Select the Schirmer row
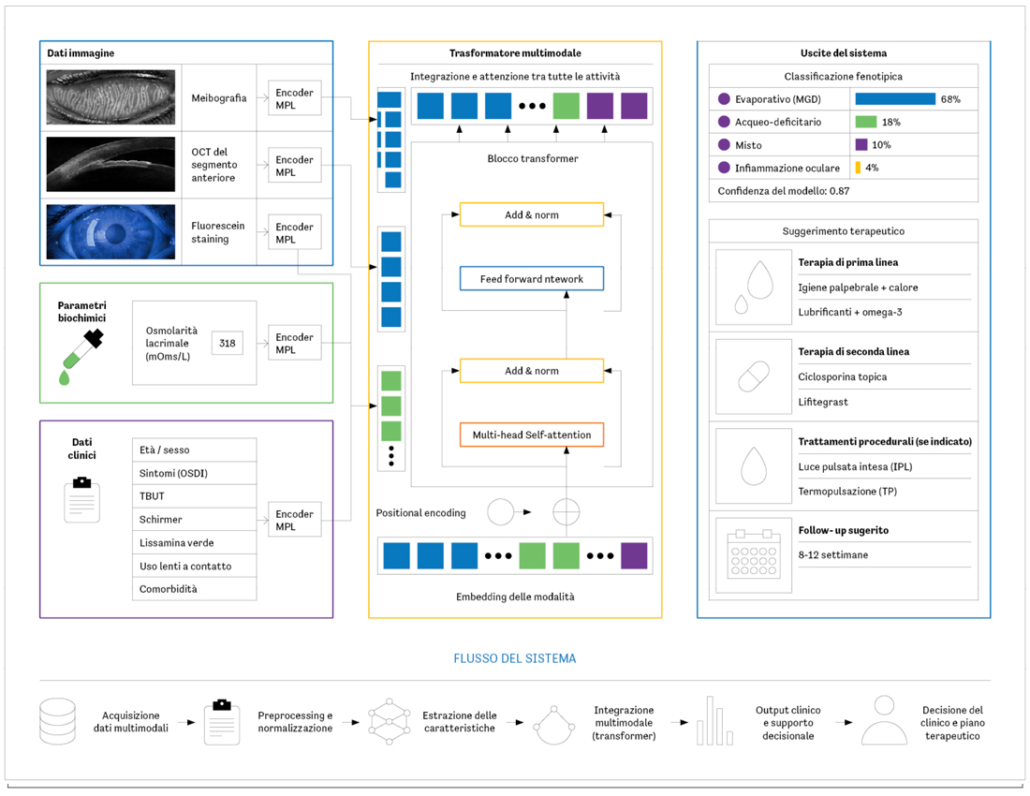This screenshot has height=796, width=1030. [195, 519]
